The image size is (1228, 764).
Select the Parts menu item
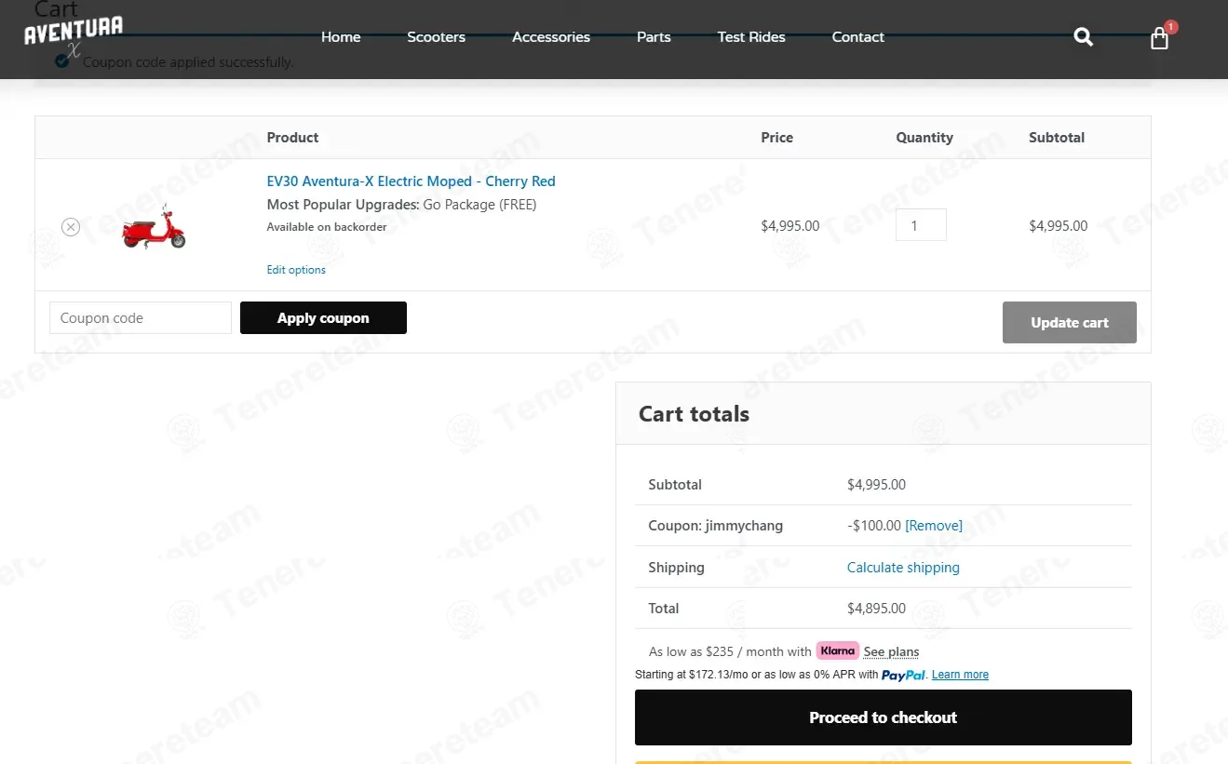tap(654, 37)
